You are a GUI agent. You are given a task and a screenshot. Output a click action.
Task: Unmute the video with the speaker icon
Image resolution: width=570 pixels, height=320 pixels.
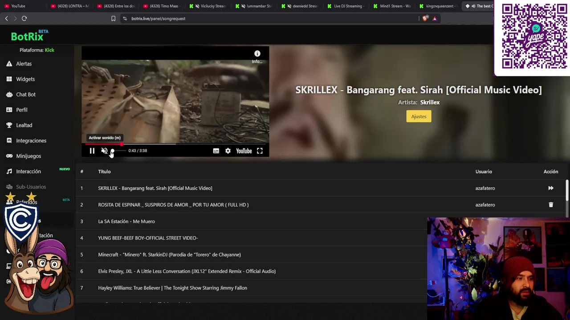[104, 151]
